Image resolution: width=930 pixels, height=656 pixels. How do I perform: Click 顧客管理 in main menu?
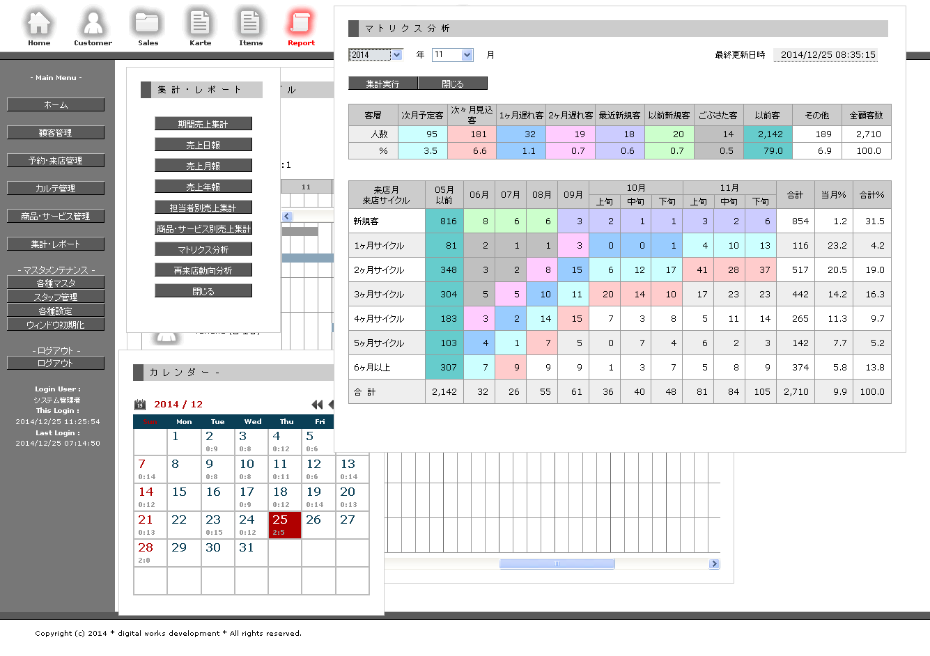tap(56, 132)
